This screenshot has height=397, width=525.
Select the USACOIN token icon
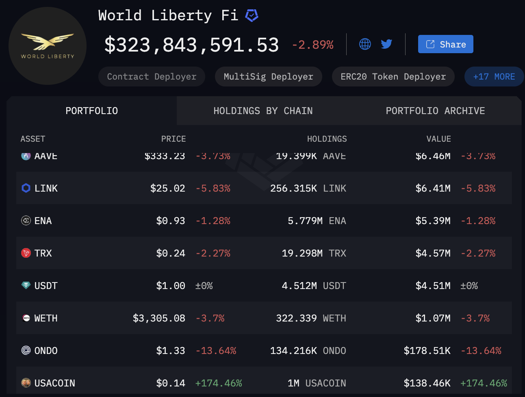tap(26, 383)
